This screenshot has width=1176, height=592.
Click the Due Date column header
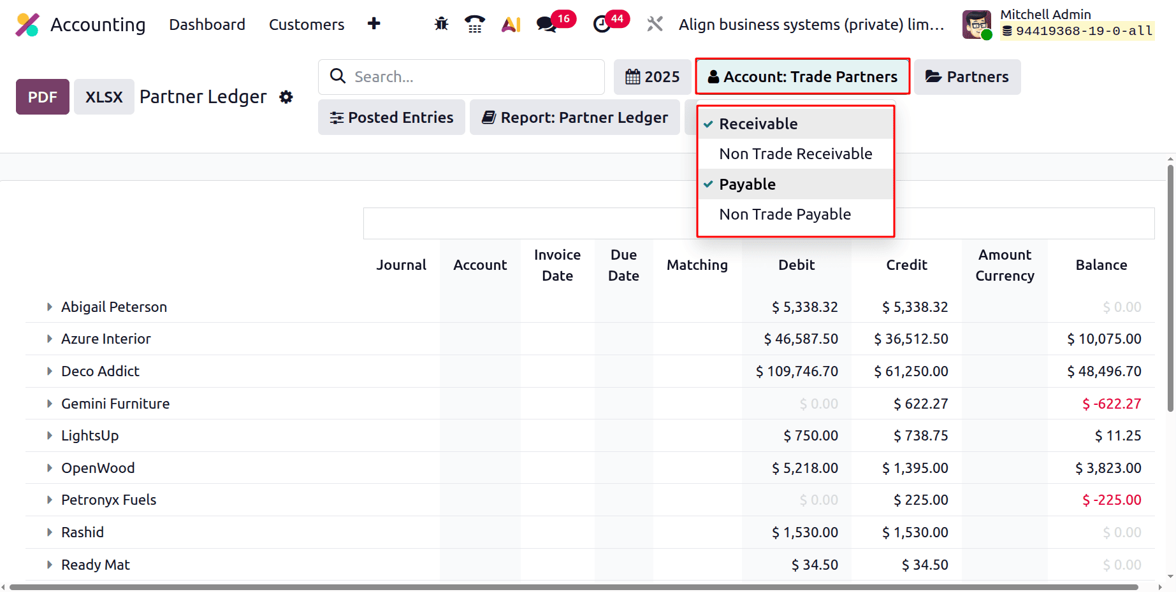tap(623, 265)
